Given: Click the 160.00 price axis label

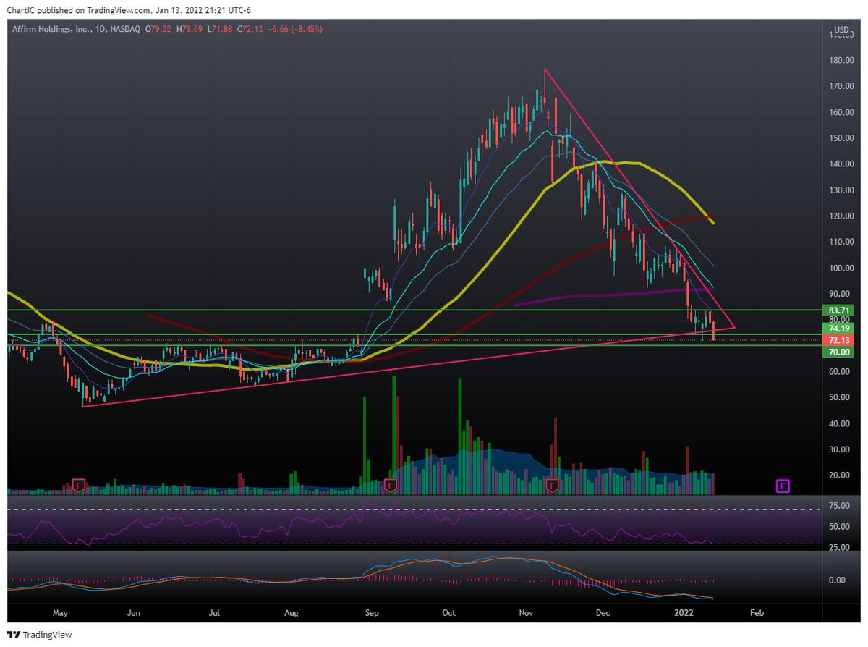Looking at the screenshot, I should click(841, 112).
